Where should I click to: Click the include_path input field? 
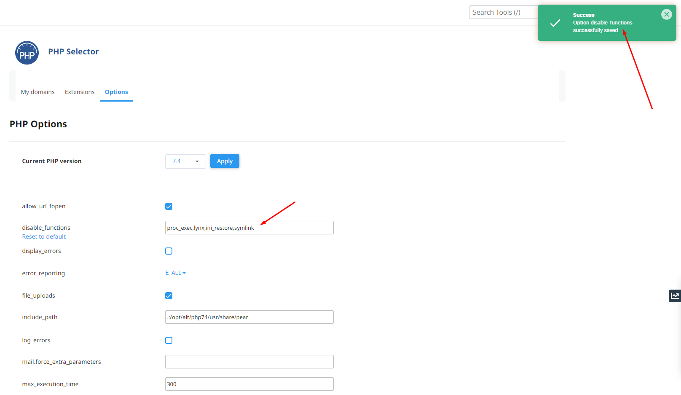[249, 317]
